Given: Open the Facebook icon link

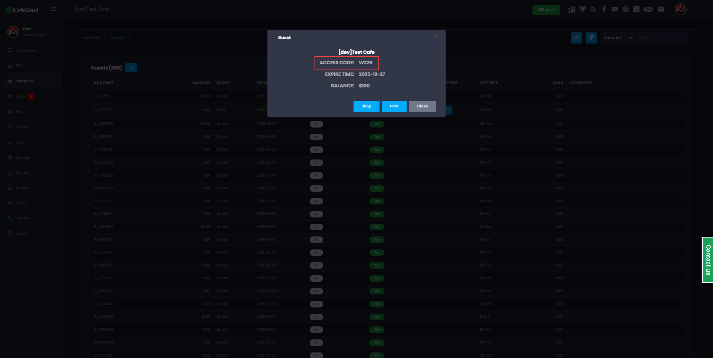Looking at the screenshot, I should tap(604, 9).
